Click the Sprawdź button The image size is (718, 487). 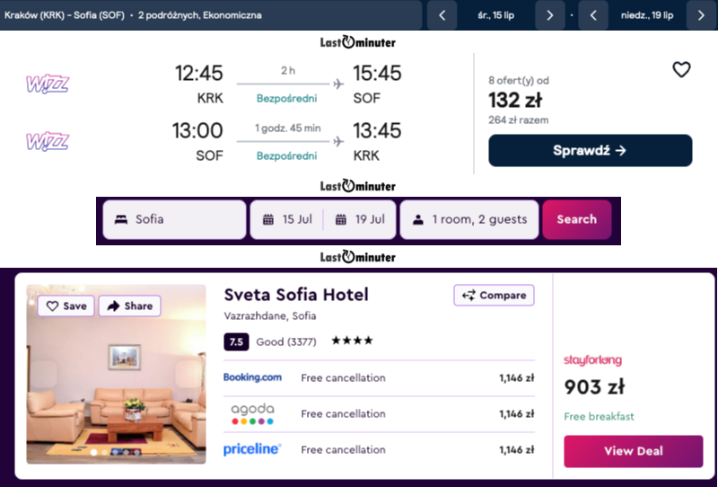pos(590,151)
